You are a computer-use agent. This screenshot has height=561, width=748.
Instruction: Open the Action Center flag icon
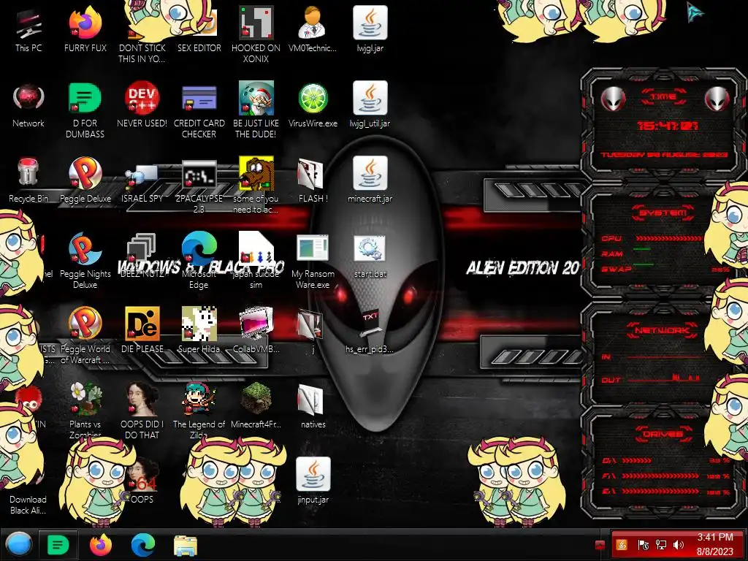tap(643, 544)
